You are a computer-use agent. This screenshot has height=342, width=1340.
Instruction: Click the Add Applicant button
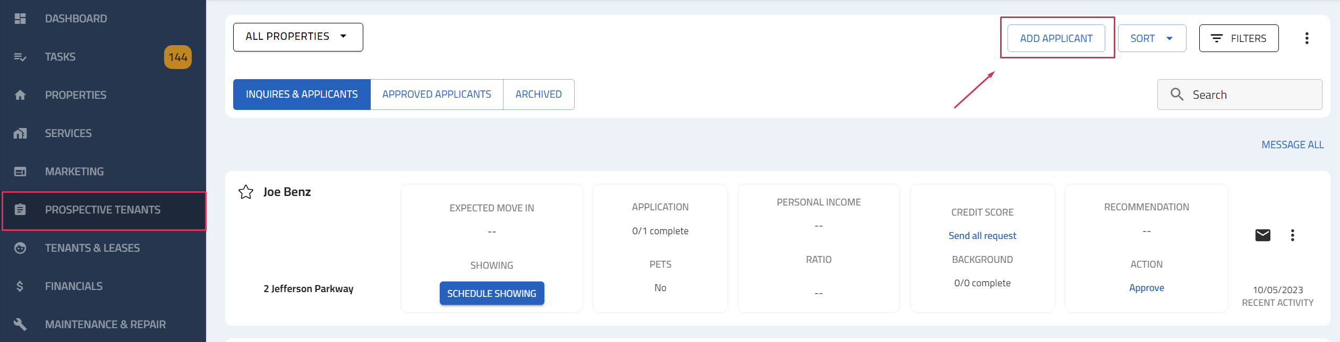click(x=1056, y=38)
